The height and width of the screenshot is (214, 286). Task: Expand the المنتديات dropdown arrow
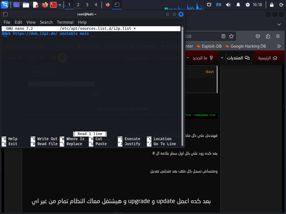[222, 58]
